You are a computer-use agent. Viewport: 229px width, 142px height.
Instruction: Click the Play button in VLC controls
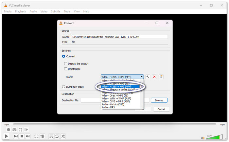pyautogui.click(x=6, y=136)
